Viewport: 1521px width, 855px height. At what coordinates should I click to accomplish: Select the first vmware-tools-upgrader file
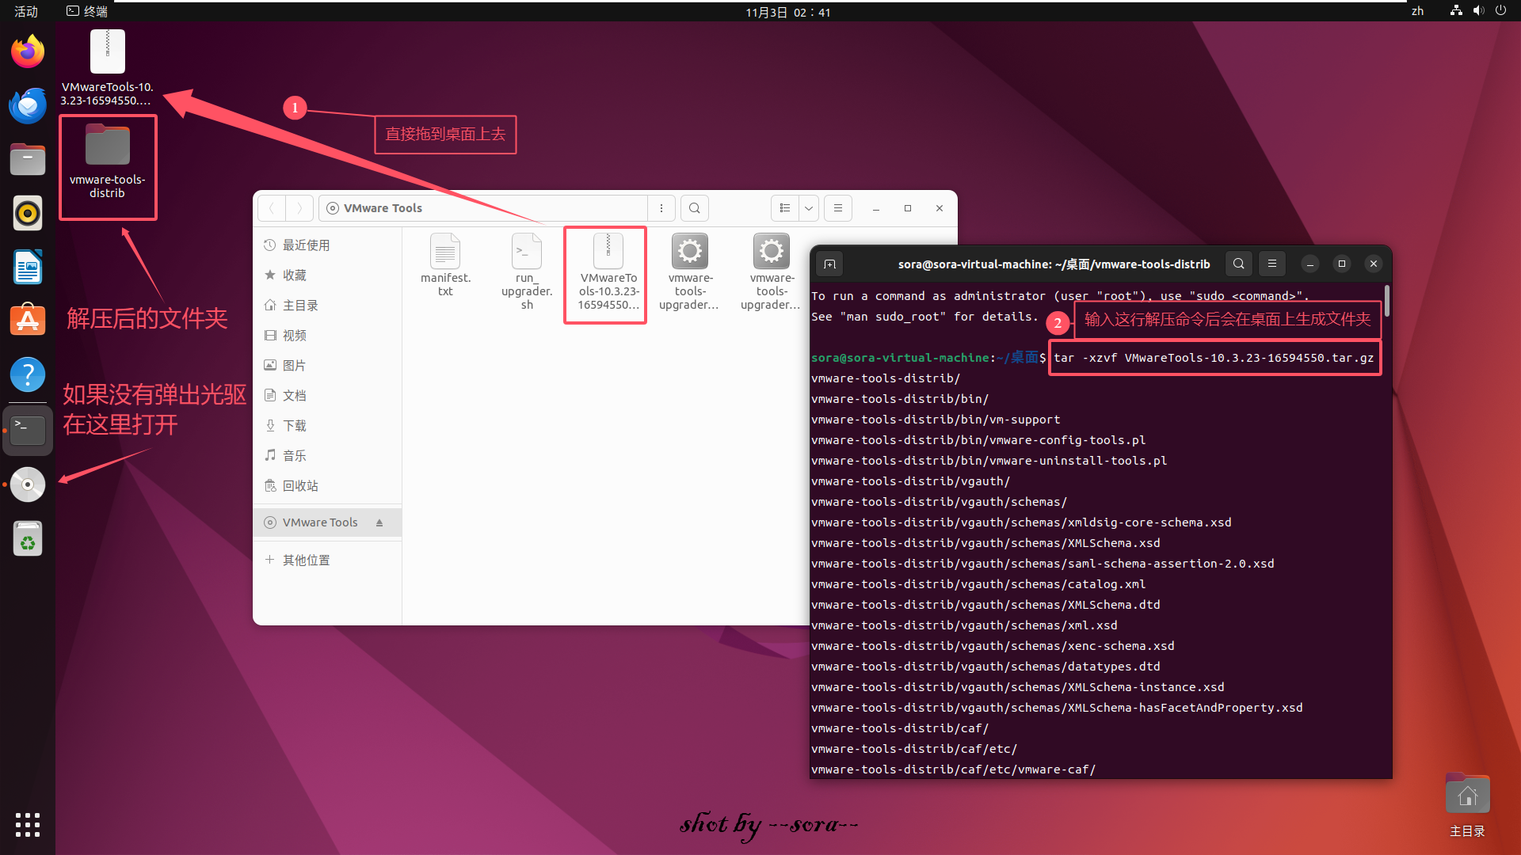[x=690, y=272]
